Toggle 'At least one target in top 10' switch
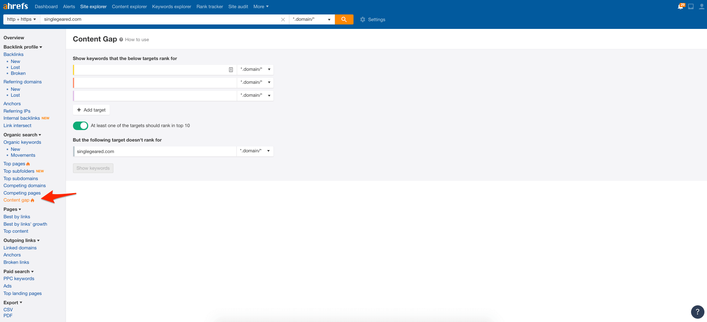The width and height of the screenshot is (707, 322). click(80, 126)
